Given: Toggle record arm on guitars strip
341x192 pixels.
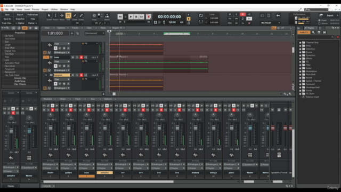Looking at the screenshot, I should pos(70,110).
